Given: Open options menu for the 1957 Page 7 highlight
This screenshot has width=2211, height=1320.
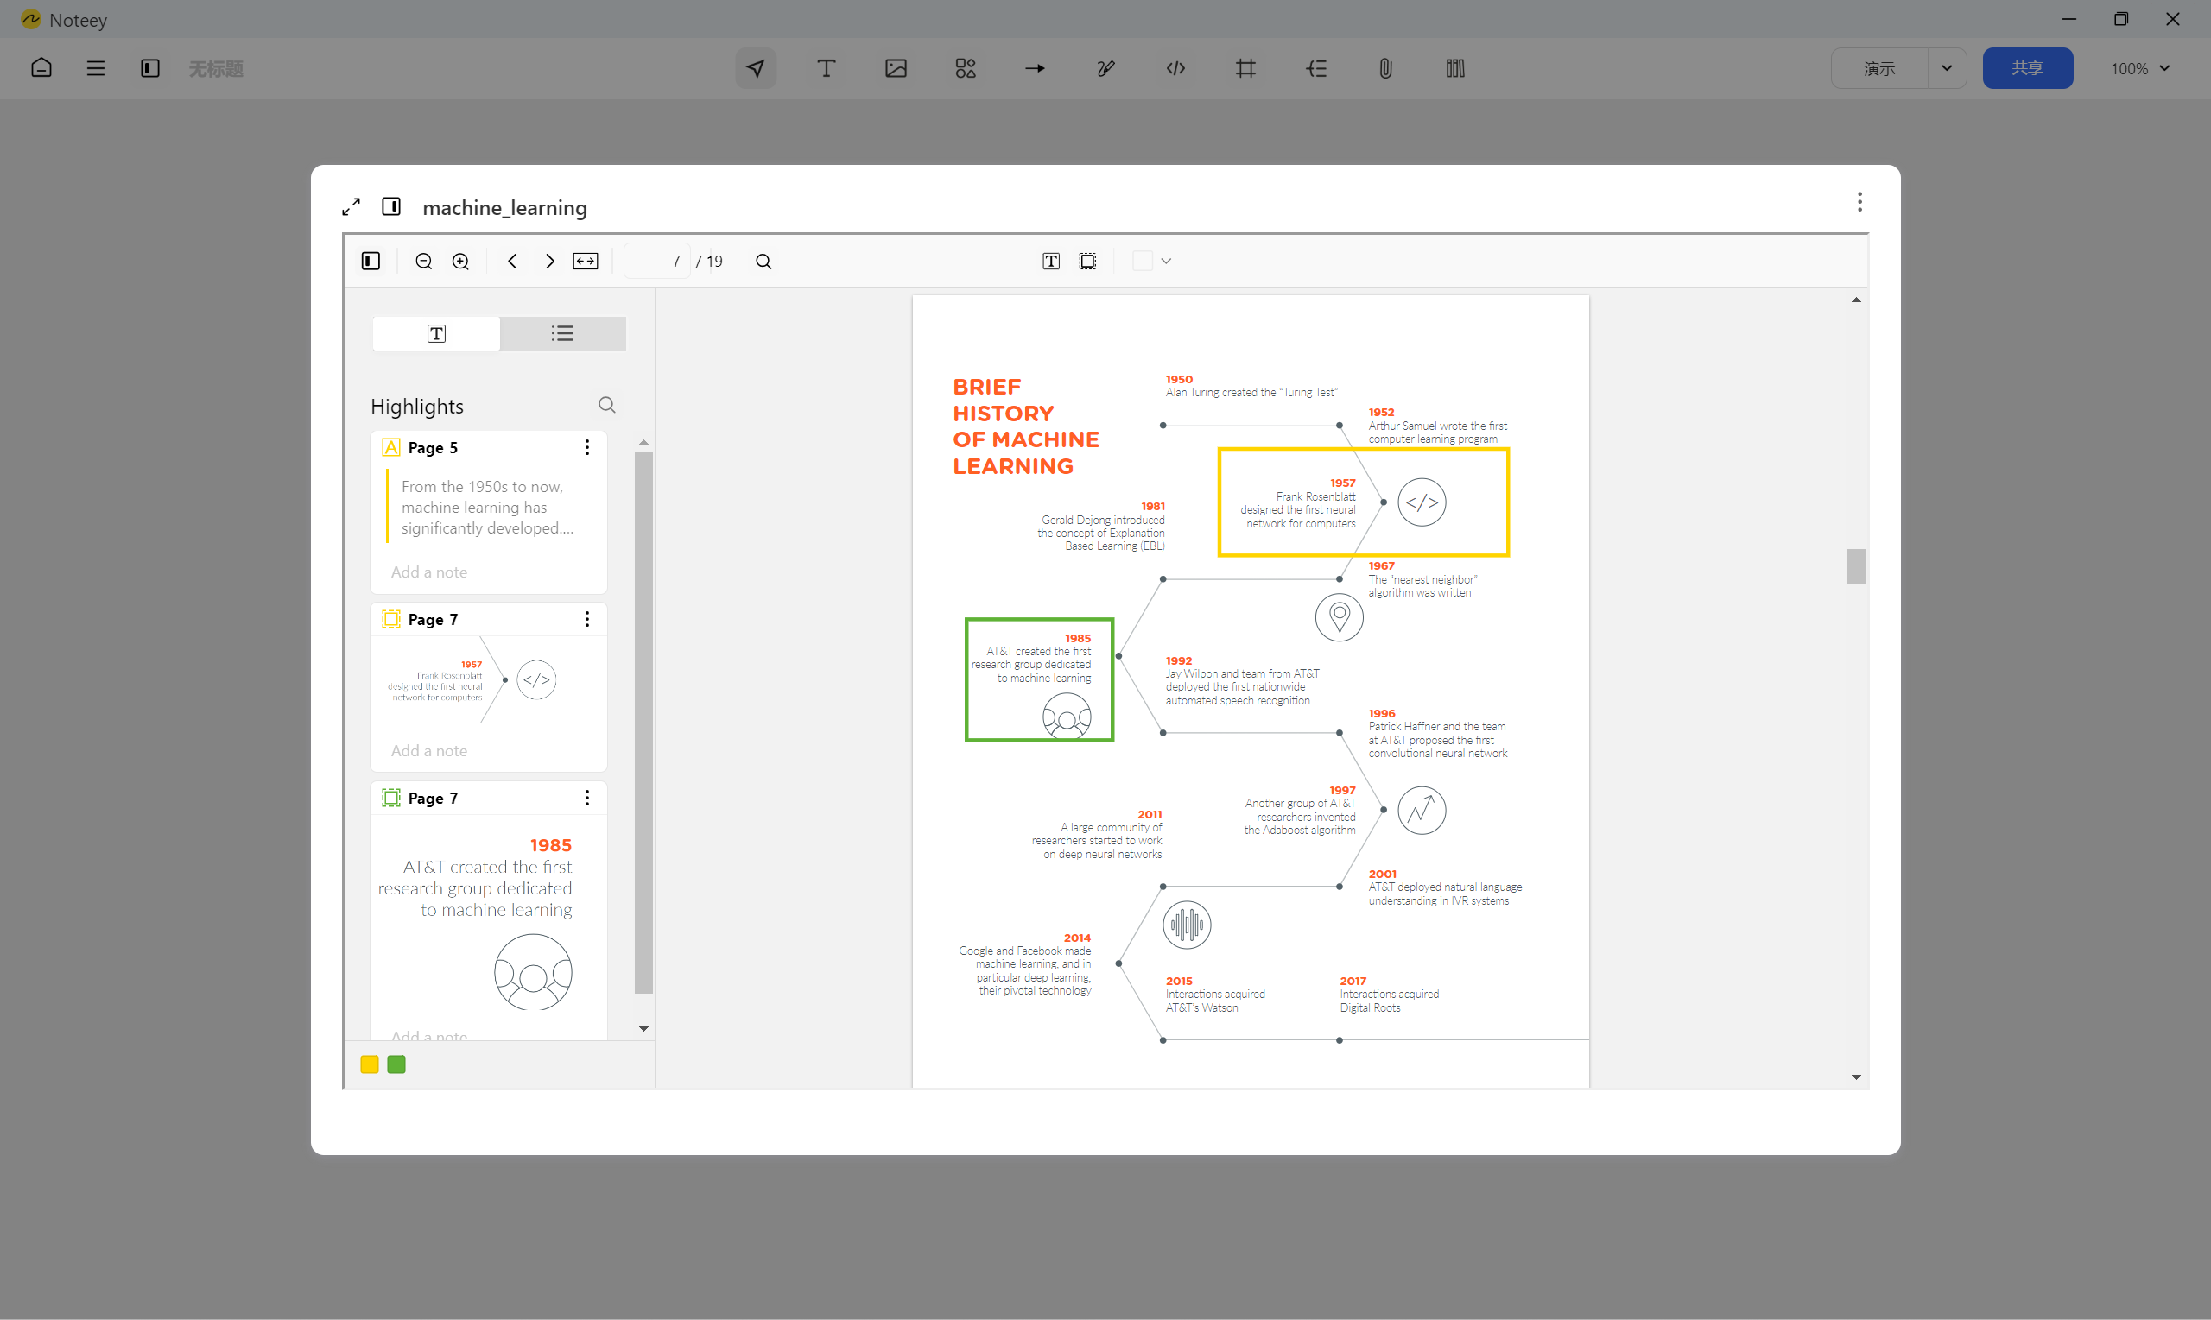Looking at the screenshot, I should coord(587,619).
